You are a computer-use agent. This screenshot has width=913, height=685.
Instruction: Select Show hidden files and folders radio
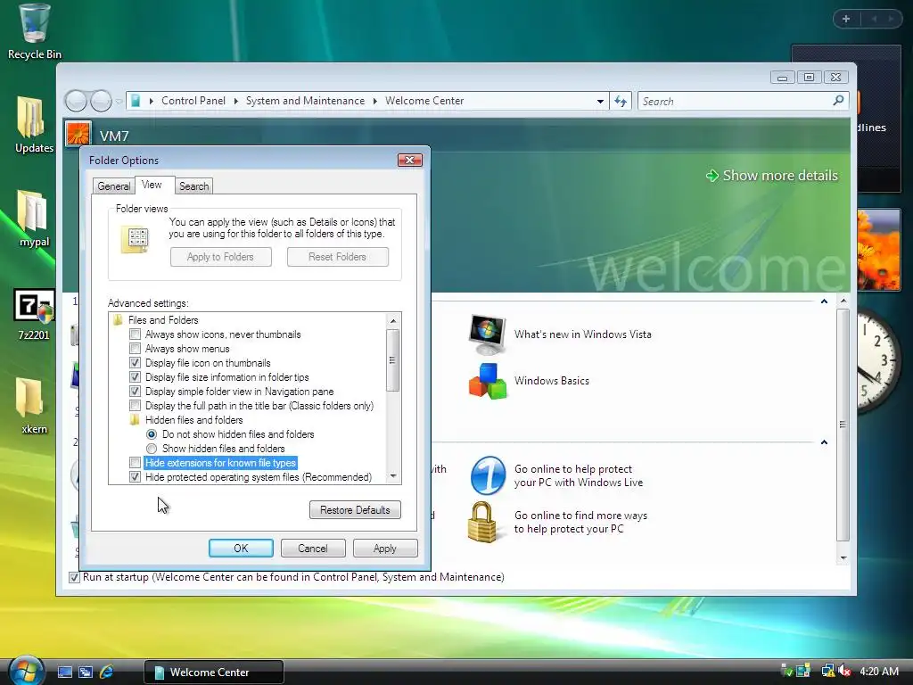(x=152, y=449)
